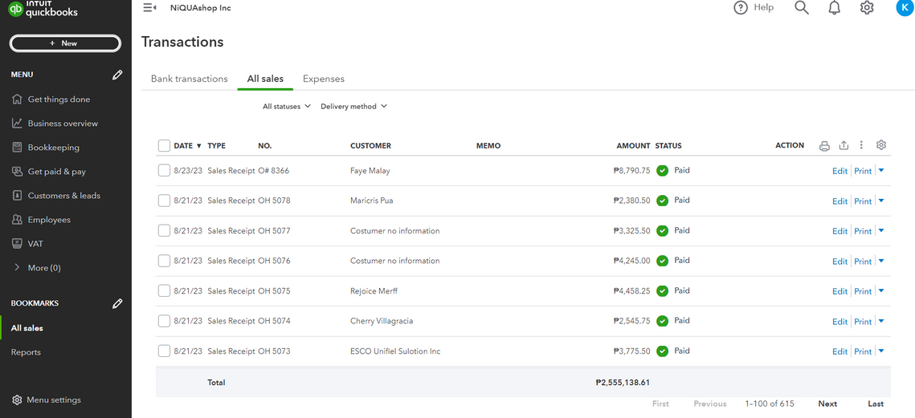
Task: Open action dropdown arrow for Rejoice Merff
Action: point(881,290)
